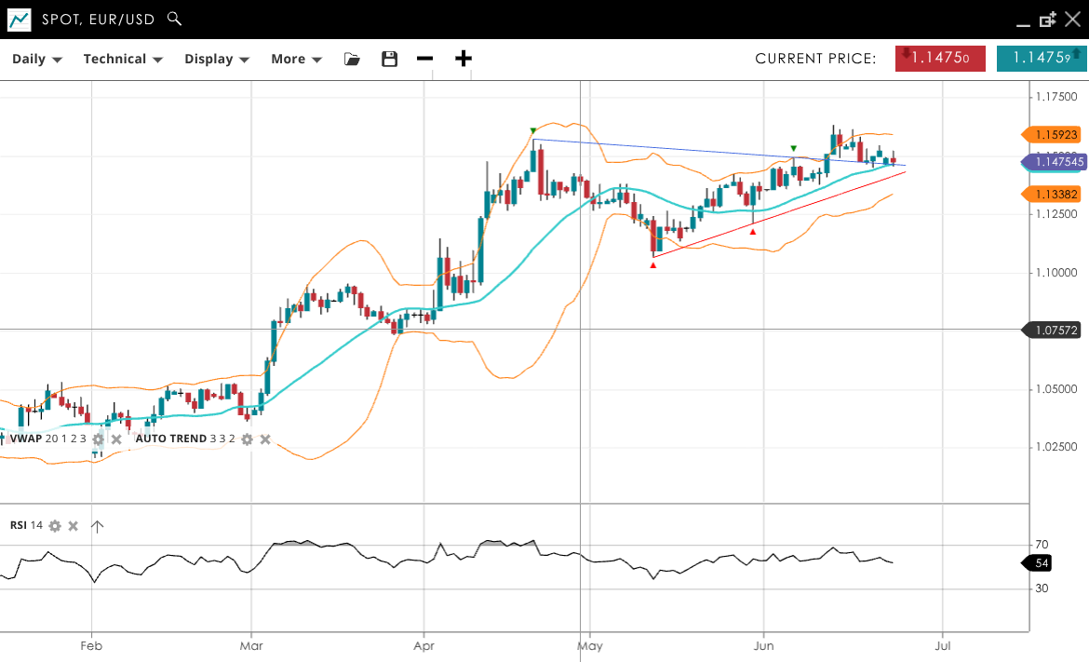Zoom out with the minus button
Viewport: 1089px width, 662px height.
click(425, 59)
